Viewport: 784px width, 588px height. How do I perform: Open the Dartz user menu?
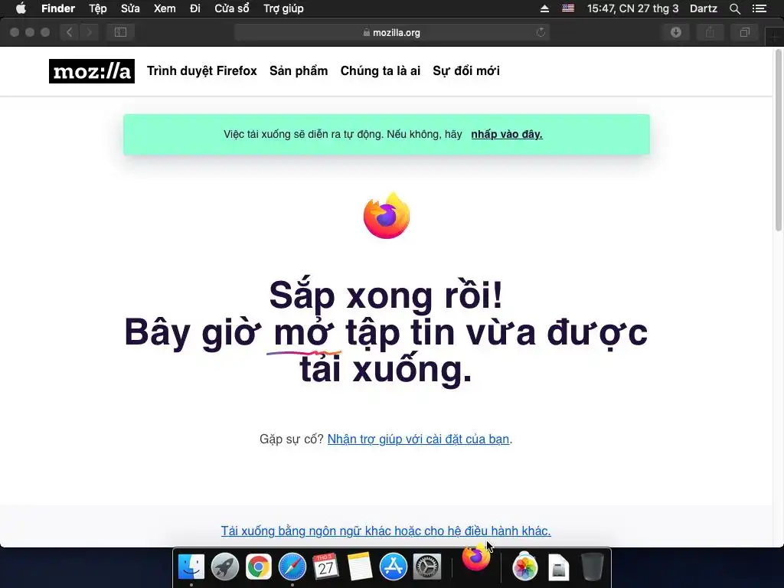pos(703,8)
